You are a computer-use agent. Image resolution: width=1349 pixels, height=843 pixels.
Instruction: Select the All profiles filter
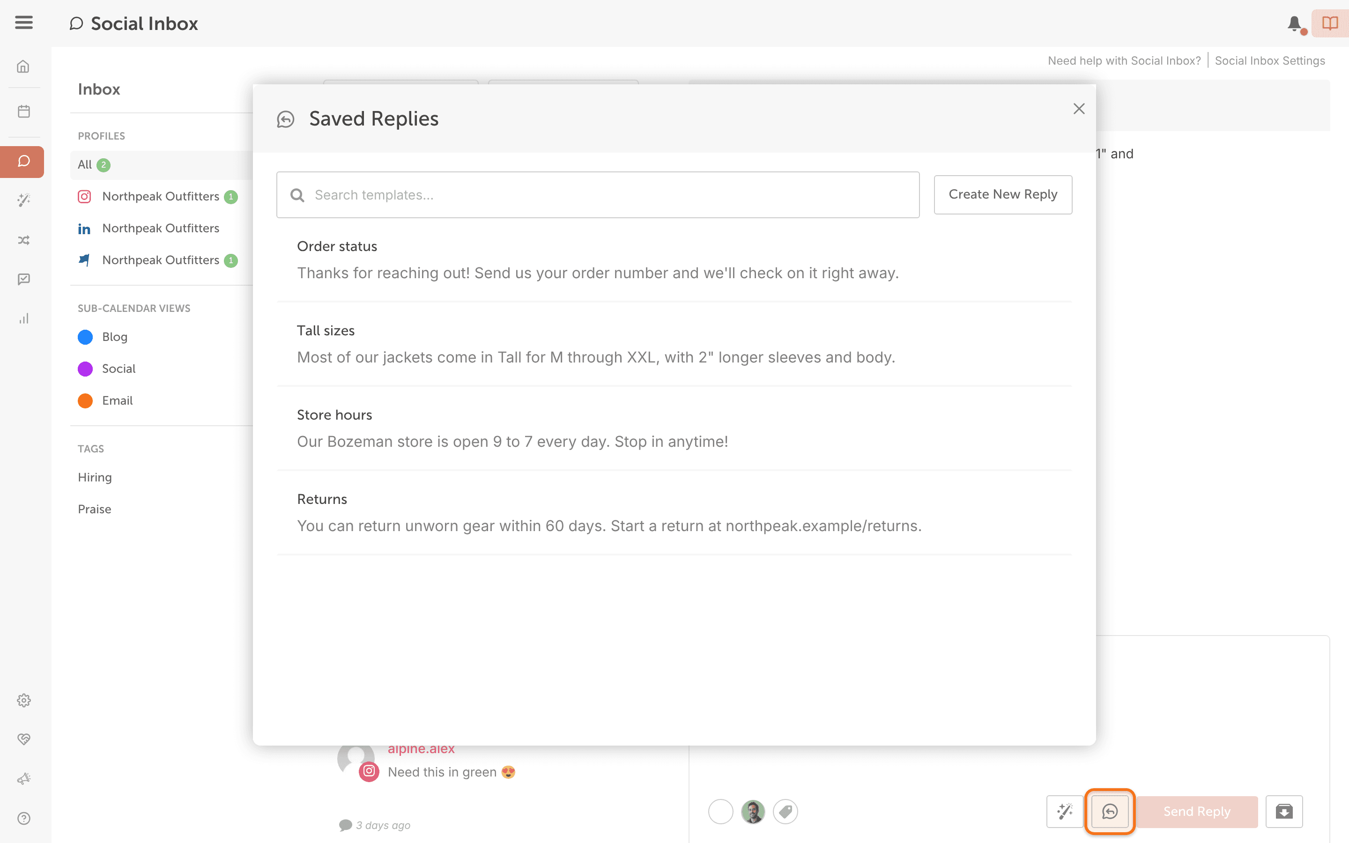(x=162, y=165)
